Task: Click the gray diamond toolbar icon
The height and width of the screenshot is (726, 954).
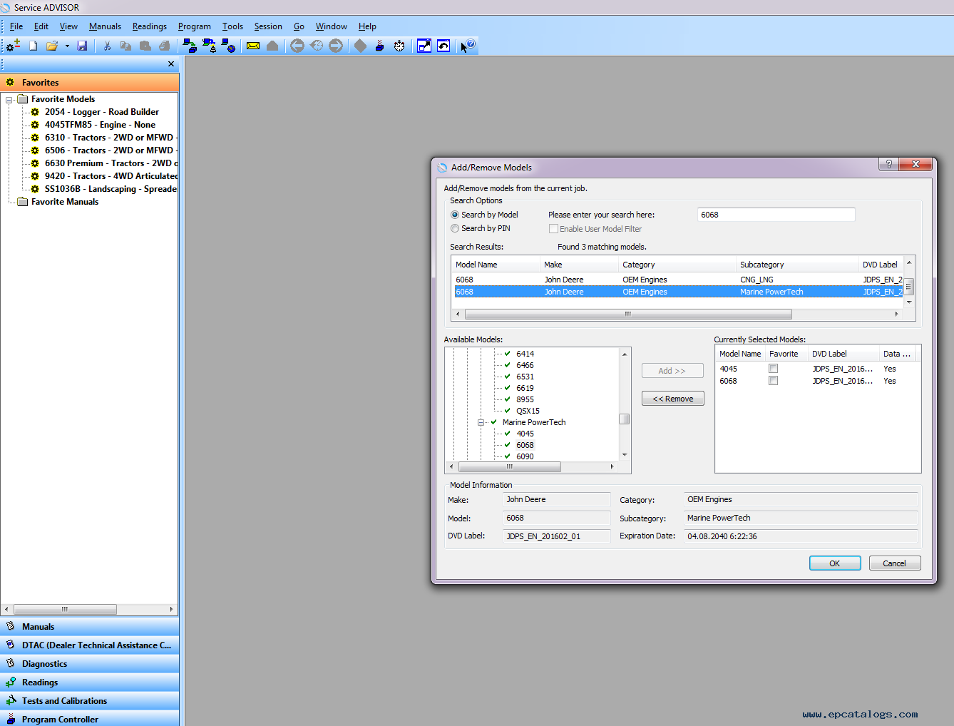Action: click(x=361, y=46)
